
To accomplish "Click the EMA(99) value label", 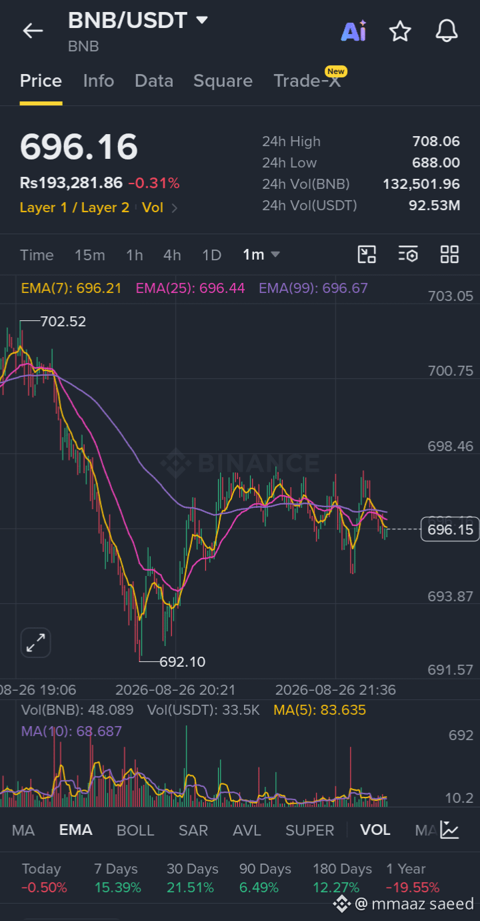I will [x=313, y=288].
